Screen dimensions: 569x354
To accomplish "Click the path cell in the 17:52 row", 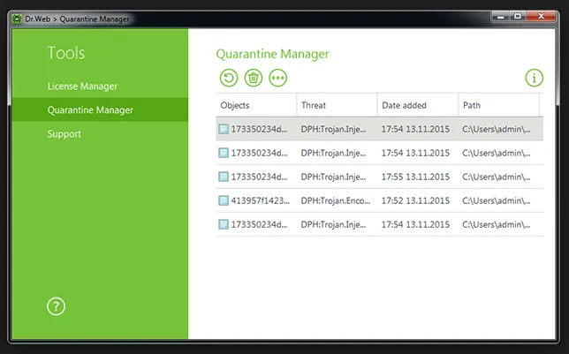I will click(497, 200).
